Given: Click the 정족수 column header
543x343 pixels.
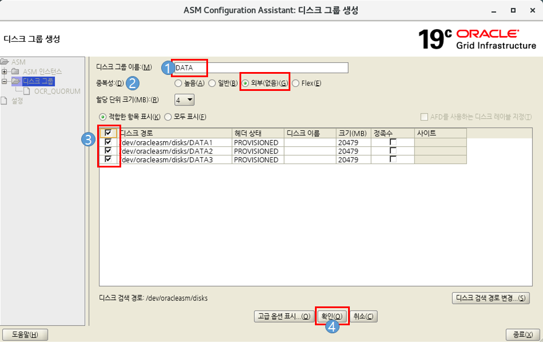Looking at the screenshot, I should tap(393, 133).
